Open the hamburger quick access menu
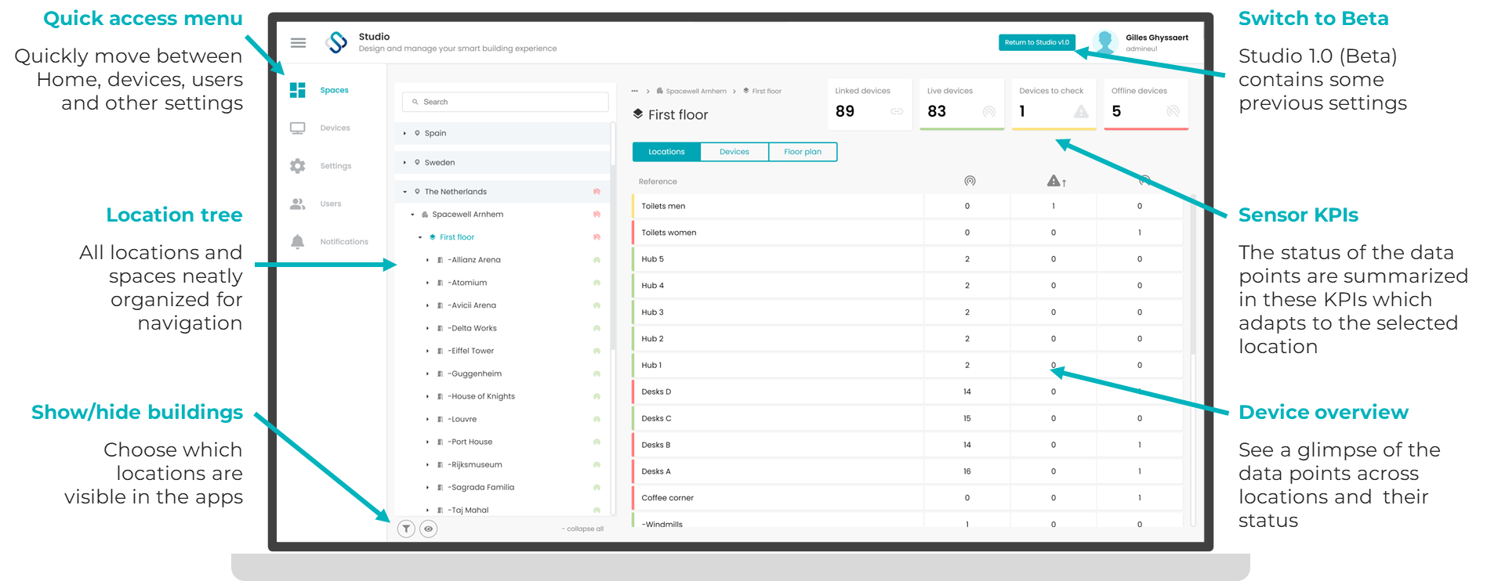The image size is (1487, 581). coord(298,43)
